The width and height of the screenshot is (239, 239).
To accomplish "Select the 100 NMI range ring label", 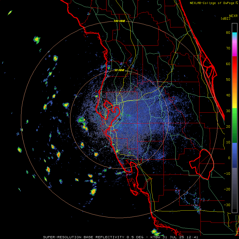I will click(119, 21).
